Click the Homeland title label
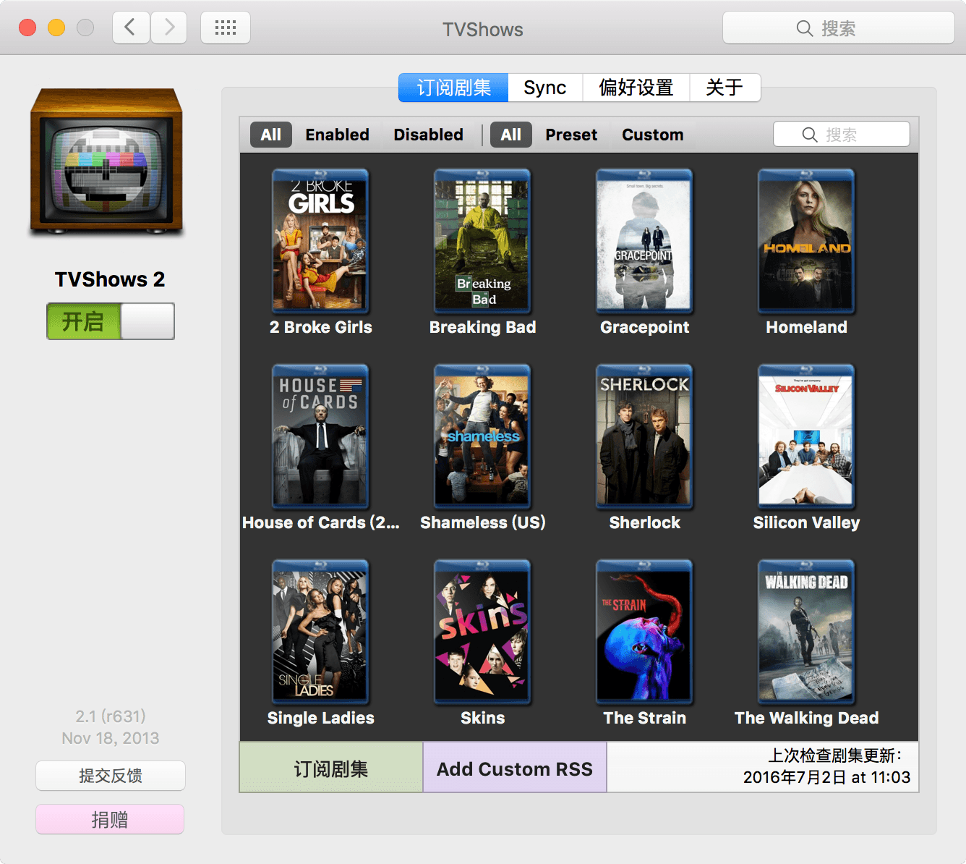 [x=806, y=327]
